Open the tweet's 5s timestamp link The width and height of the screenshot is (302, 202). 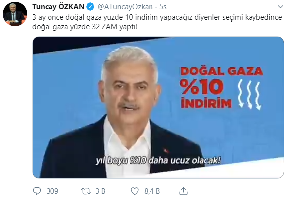click(163, 7)
